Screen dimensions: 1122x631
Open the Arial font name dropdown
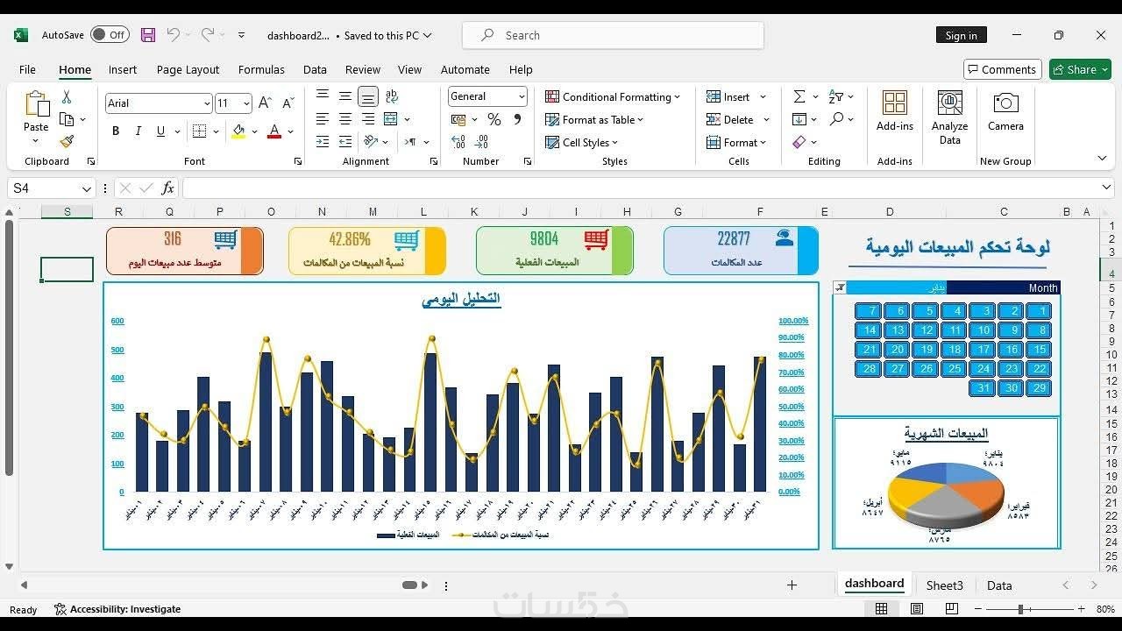click(207, 103)
